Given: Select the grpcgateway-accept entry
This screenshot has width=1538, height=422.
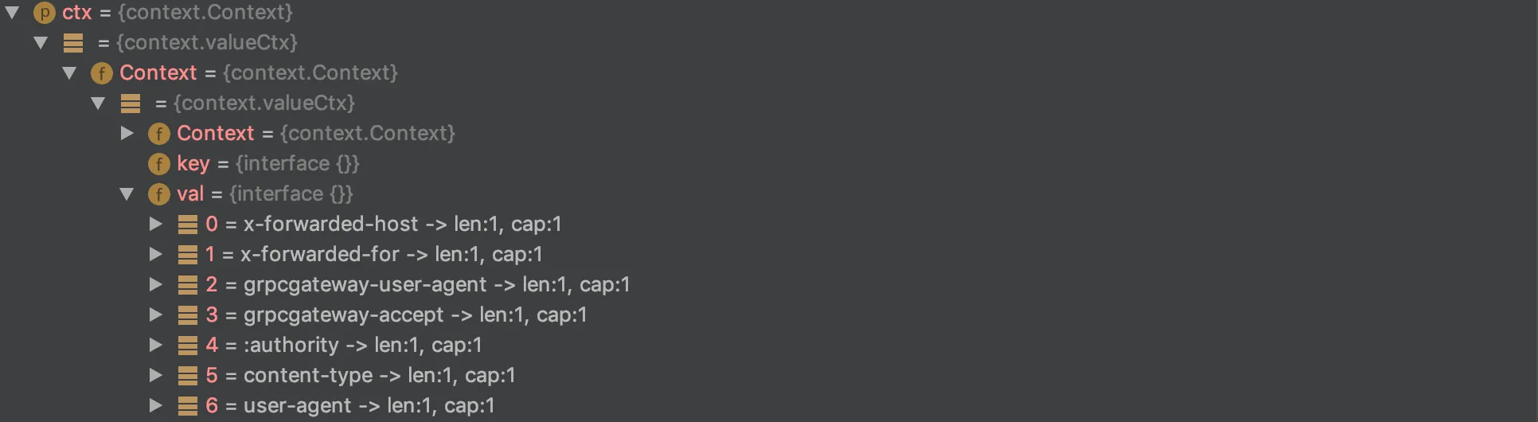Looking at the screenshot, I should pos(383,315).
